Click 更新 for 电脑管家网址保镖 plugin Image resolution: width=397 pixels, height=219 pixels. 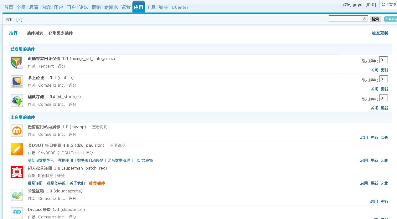pyautogui.click(x=384, y=70)
